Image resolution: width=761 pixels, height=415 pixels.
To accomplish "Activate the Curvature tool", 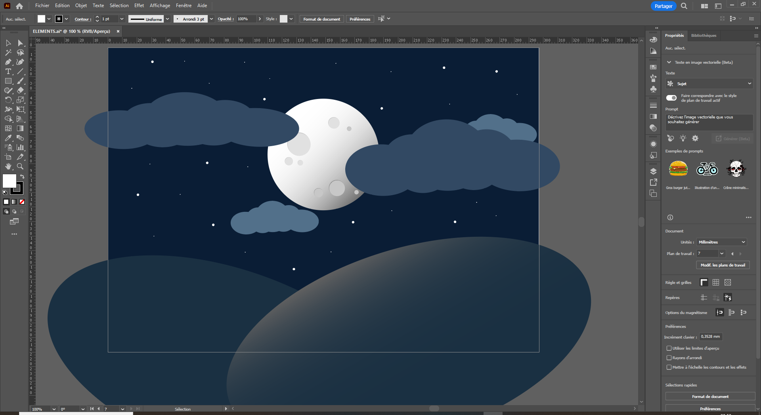I will (x=21, y=62).
